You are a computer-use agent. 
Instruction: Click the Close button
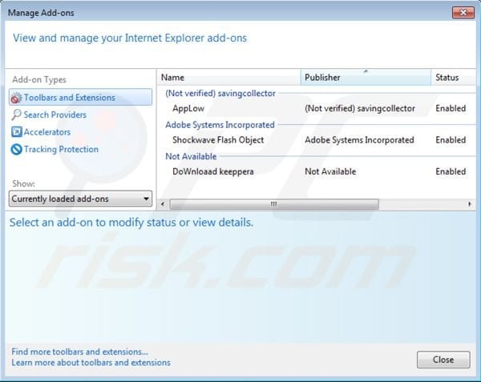tap(443, 360)
